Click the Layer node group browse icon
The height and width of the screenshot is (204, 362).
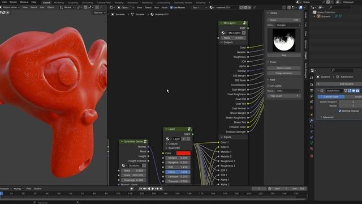click(x=168, y=139)
